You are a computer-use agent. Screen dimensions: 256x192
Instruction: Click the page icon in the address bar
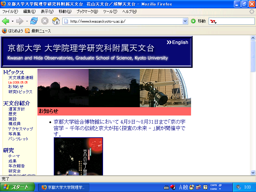point(66,21)
